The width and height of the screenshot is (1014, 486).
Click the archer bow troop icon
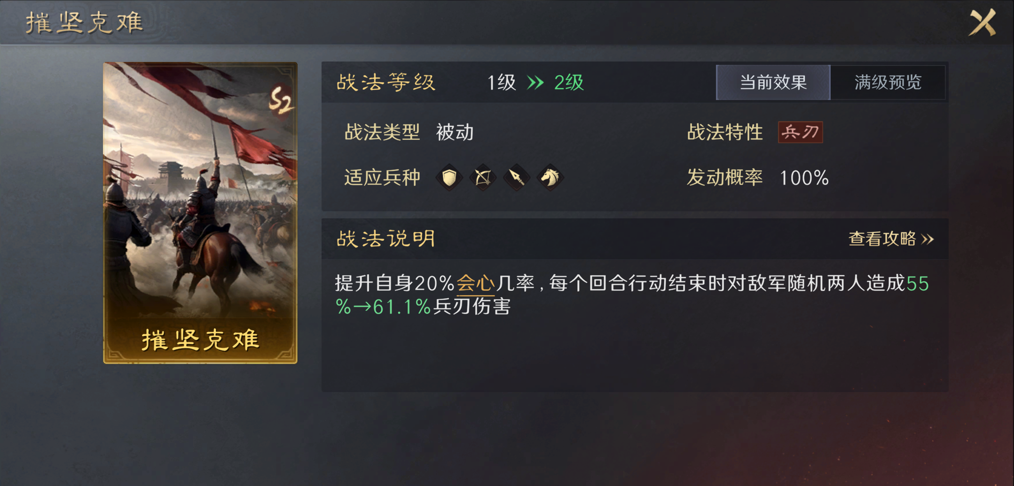click(x=483, y=178)
